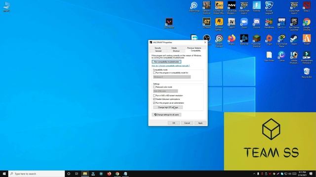Open the Zoom desktop icon
The width and height of the screenshot is (316, 177).
point(244,23)
